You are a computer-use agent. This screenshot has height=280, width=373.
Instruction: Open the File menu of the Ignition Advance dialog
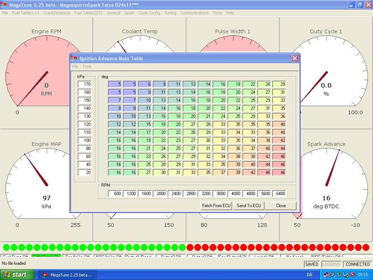pyautogui.click(x=75, y=66)
